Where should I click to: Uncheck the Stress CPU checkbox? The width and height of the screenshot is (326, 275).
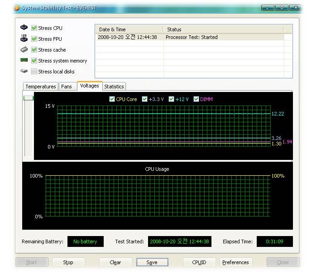pos(34,28)
